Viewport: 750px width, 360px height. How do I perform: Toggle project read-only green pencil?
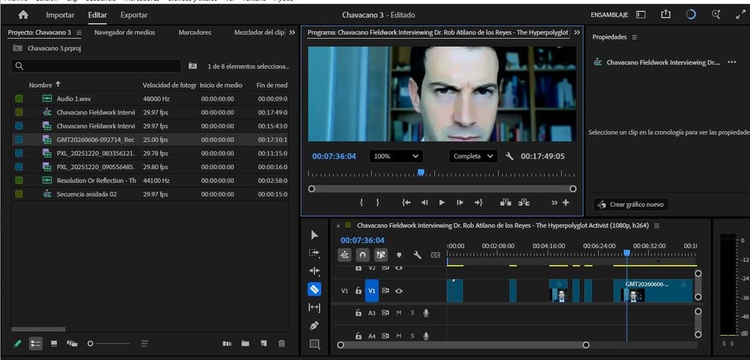[x=17, y=343]
